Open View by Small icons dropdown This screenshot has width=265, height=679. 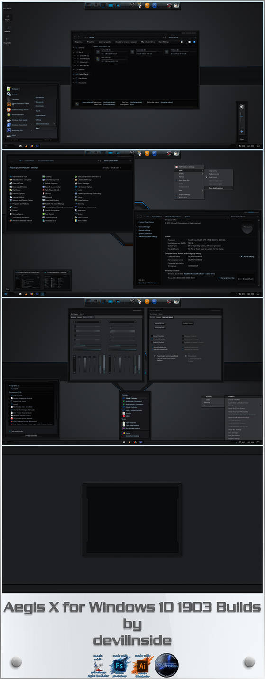tap(115, 167)
